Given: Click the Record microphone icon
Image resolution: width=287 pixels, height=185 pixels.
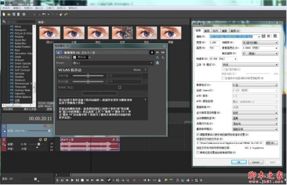Looking at the screenshot, I should pos(57,180).
